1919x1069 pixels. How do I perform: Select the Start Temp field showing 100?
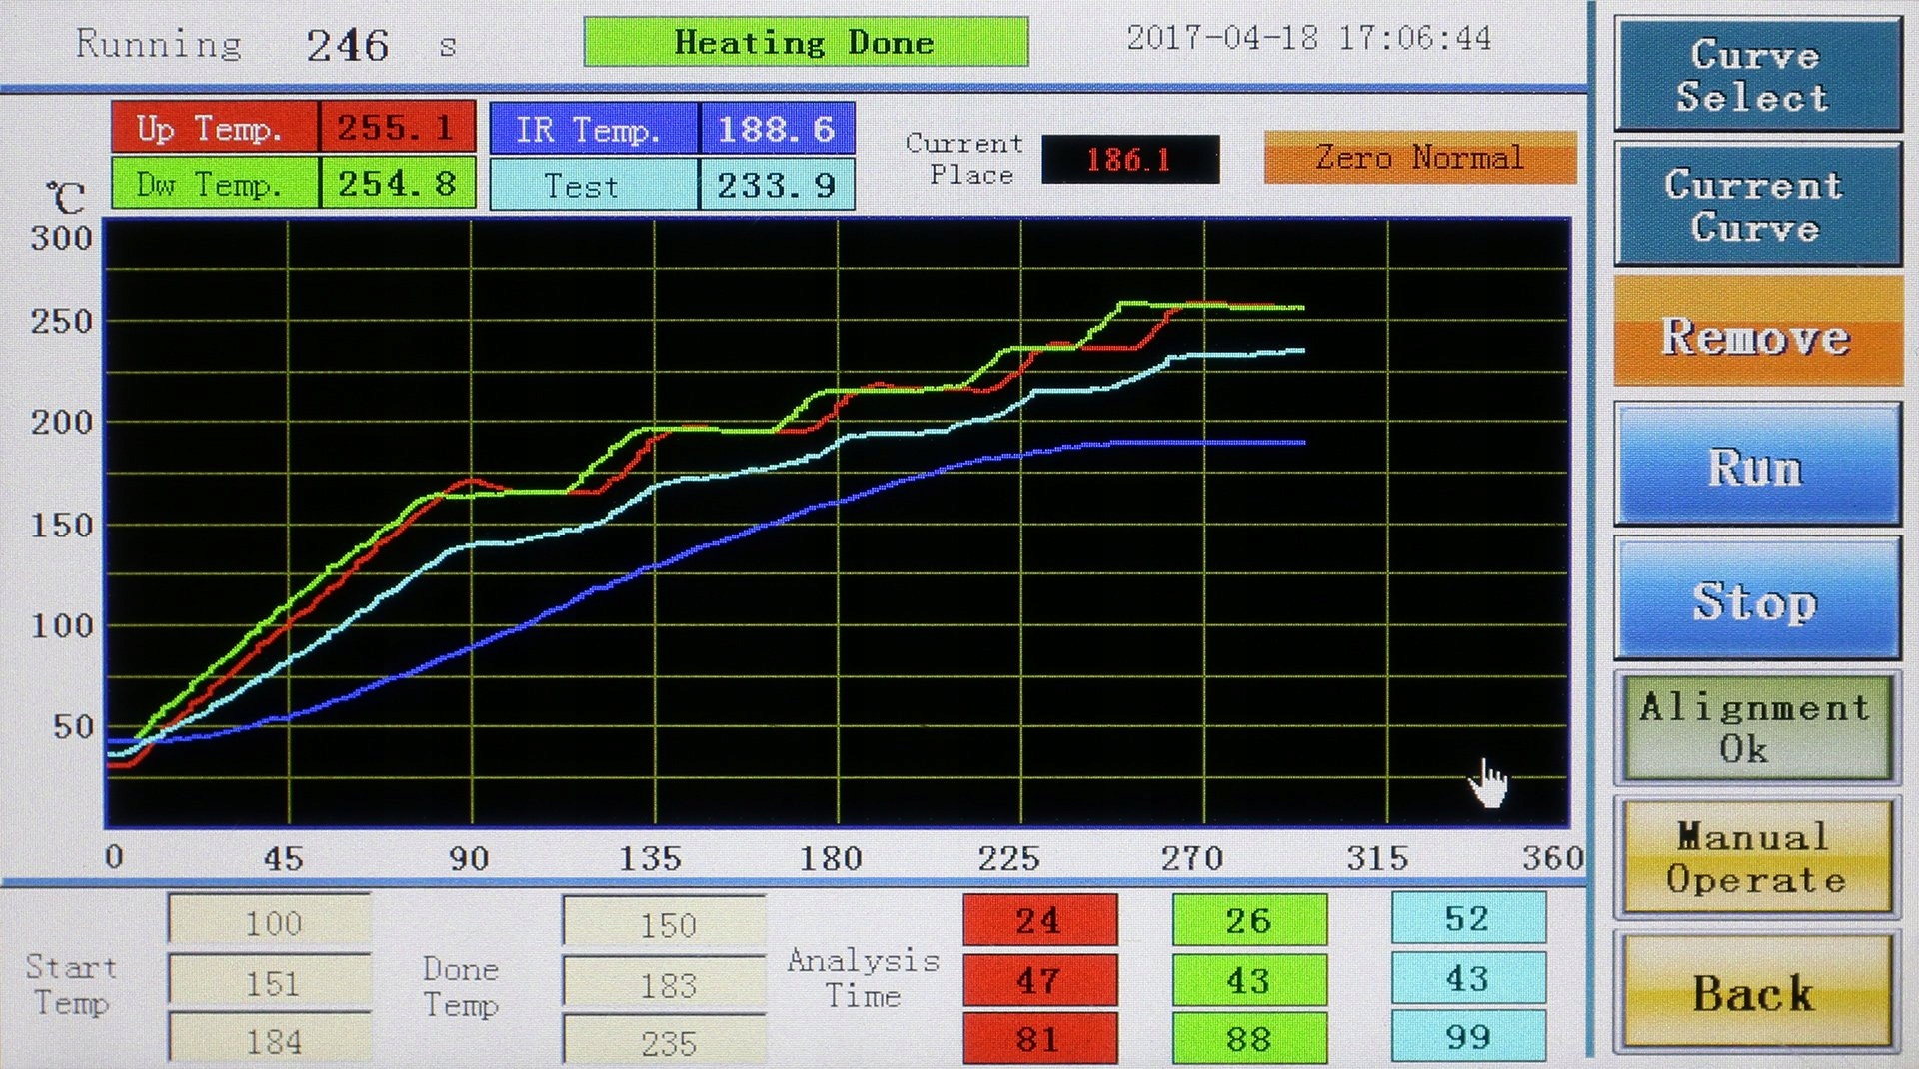click(270, 921)
